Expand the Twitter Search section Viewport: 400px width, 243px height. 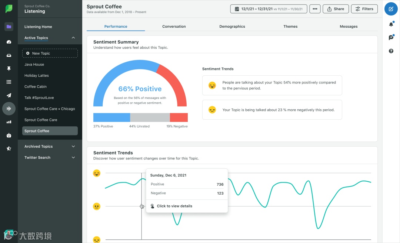73,157
